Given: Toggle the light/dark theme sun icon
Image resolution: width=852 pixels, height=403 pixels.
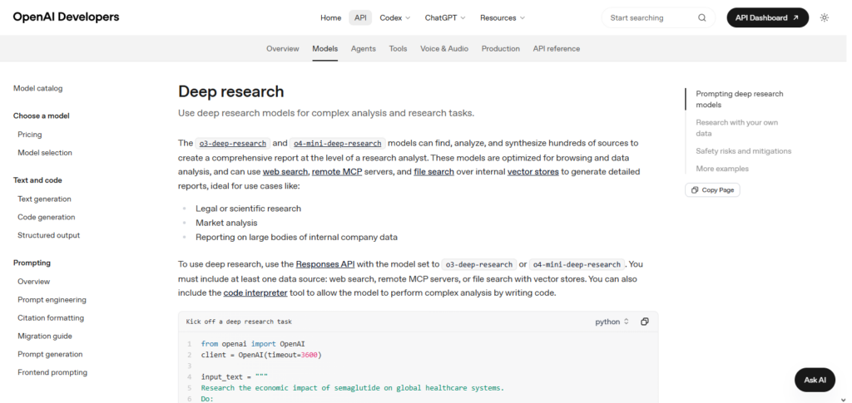Looking at the screenshot, I should pyautogui.click(x=825, y=18).
